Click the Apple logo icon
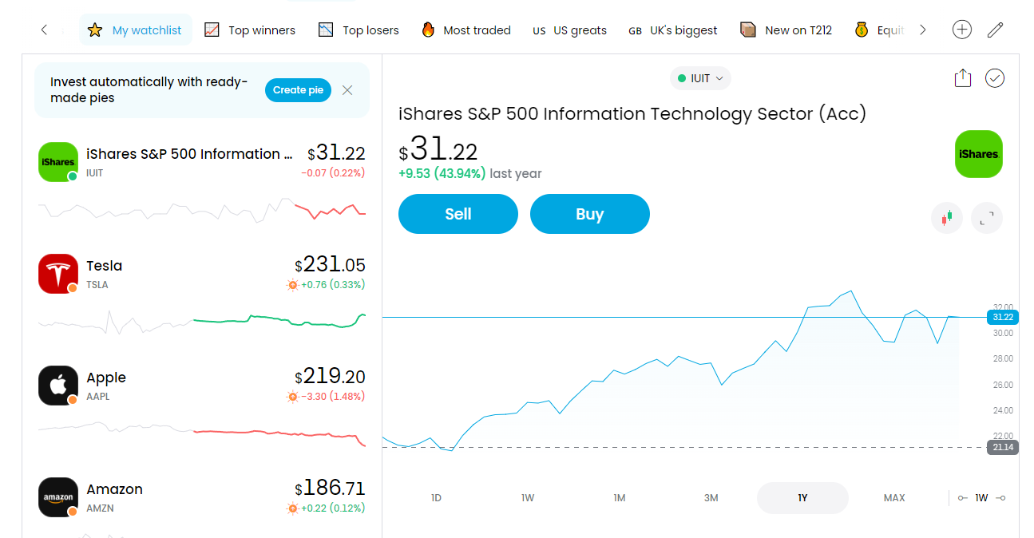The image size is (1034, 538). (58, 386)
